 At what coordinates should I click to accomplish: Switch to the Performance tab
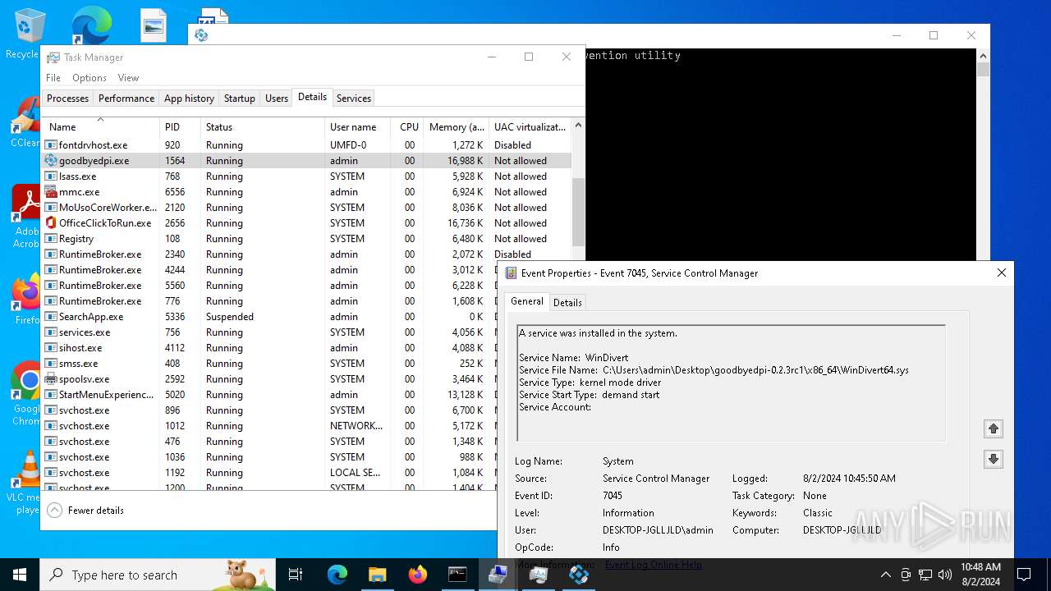126,98
